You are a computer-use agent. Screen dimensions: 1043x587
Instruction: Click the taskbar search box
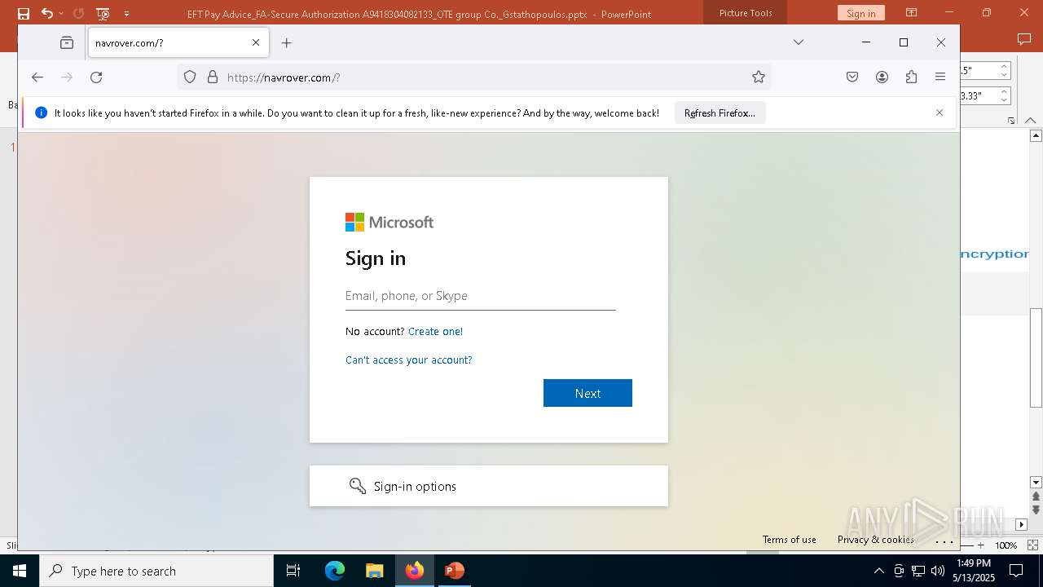coord(156,571)
